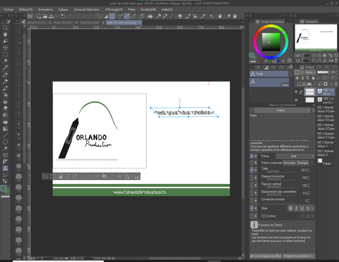Open the Filtre menu

(131, 10)
